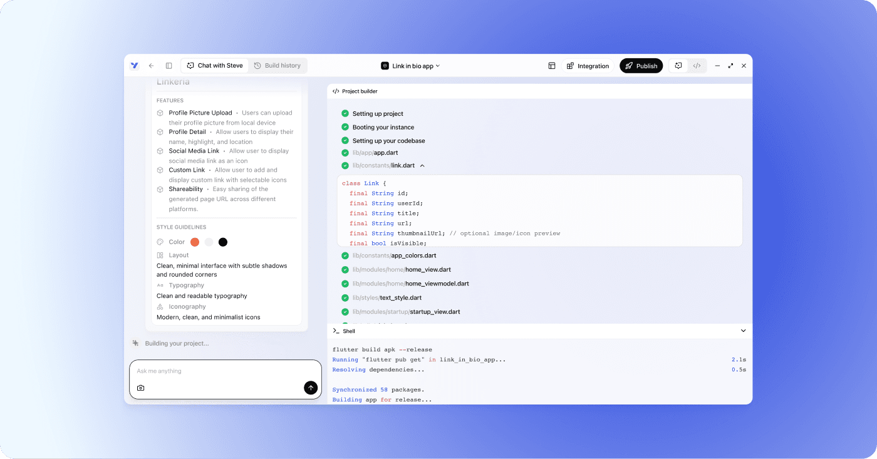This screenshot has height=459, width=877.
Task: Select the chat view toggle icon
Action: pos(678,66)
